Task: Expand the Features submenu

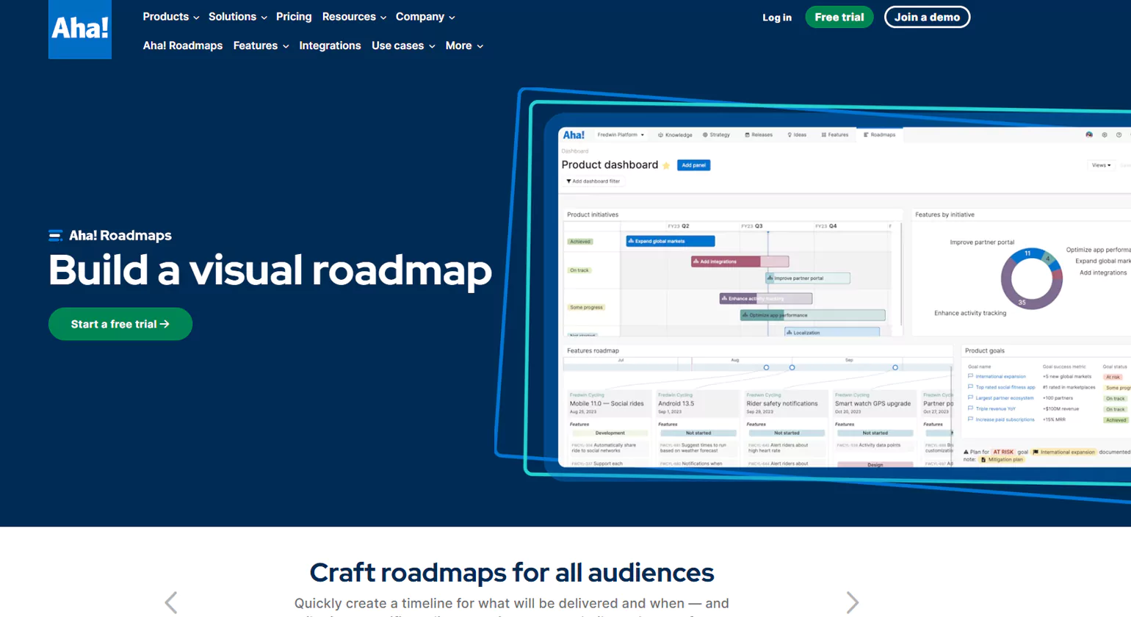Action: pos(261,46)
